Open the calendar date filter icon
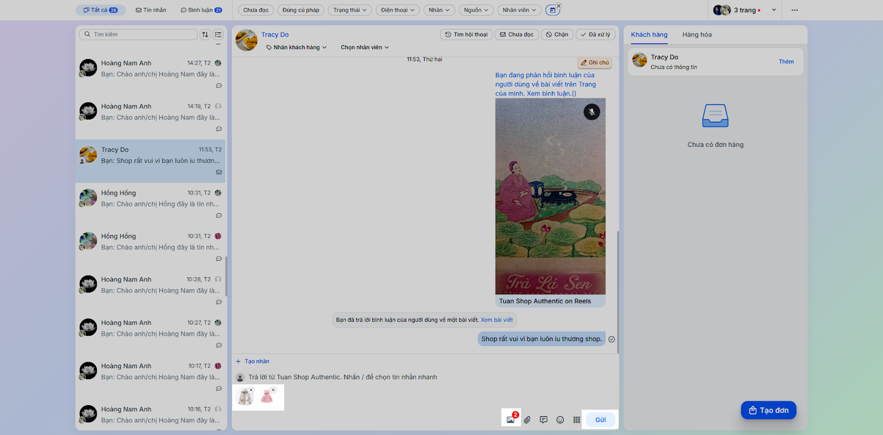Screen dimensions: 883x435 552,10
